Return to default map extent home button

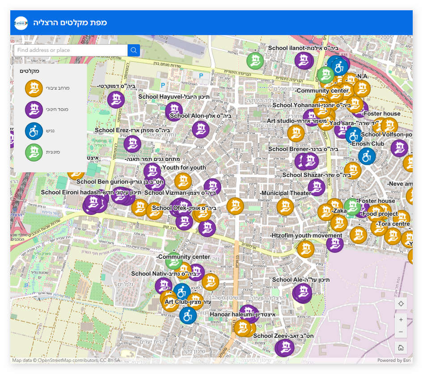(x=401, y=348)
